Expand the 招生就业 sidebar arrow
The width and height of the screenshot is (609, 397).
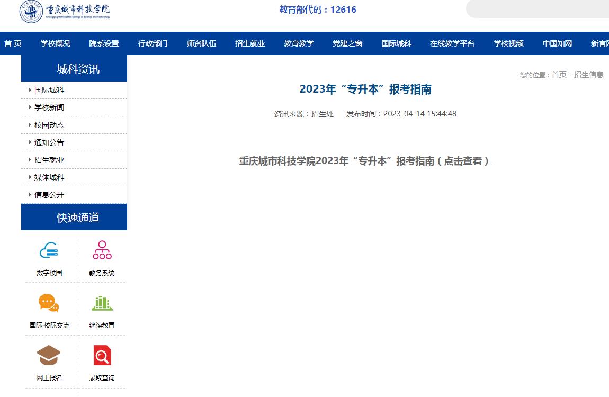tap(30, 159)
